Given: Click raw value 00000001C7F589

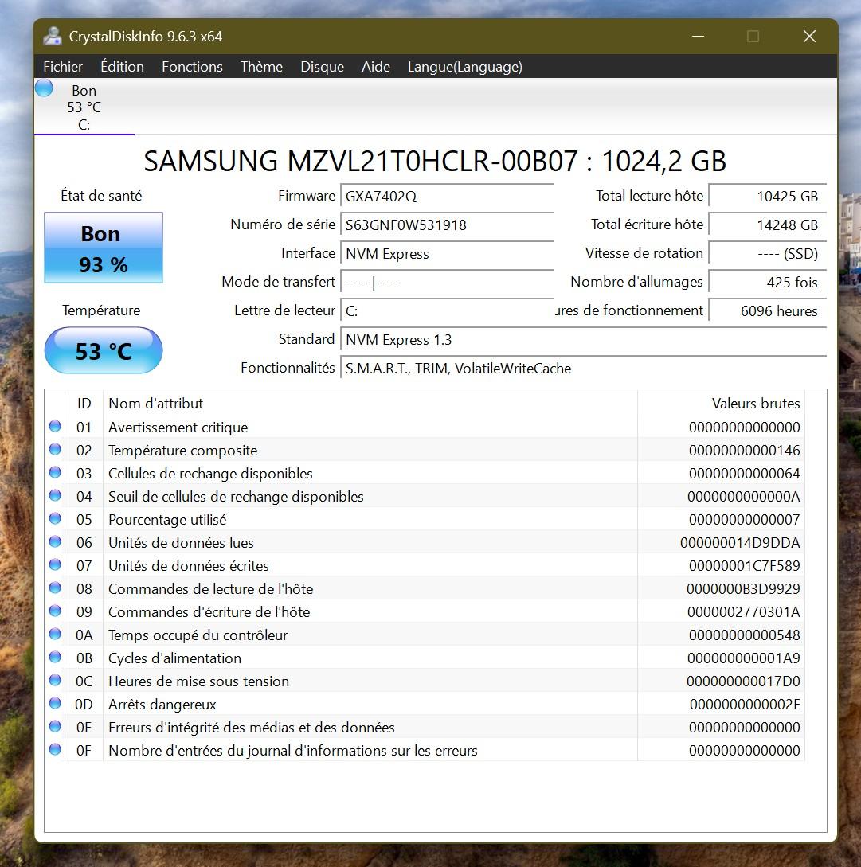Looking at the screenshot, I should pos(744,566).
